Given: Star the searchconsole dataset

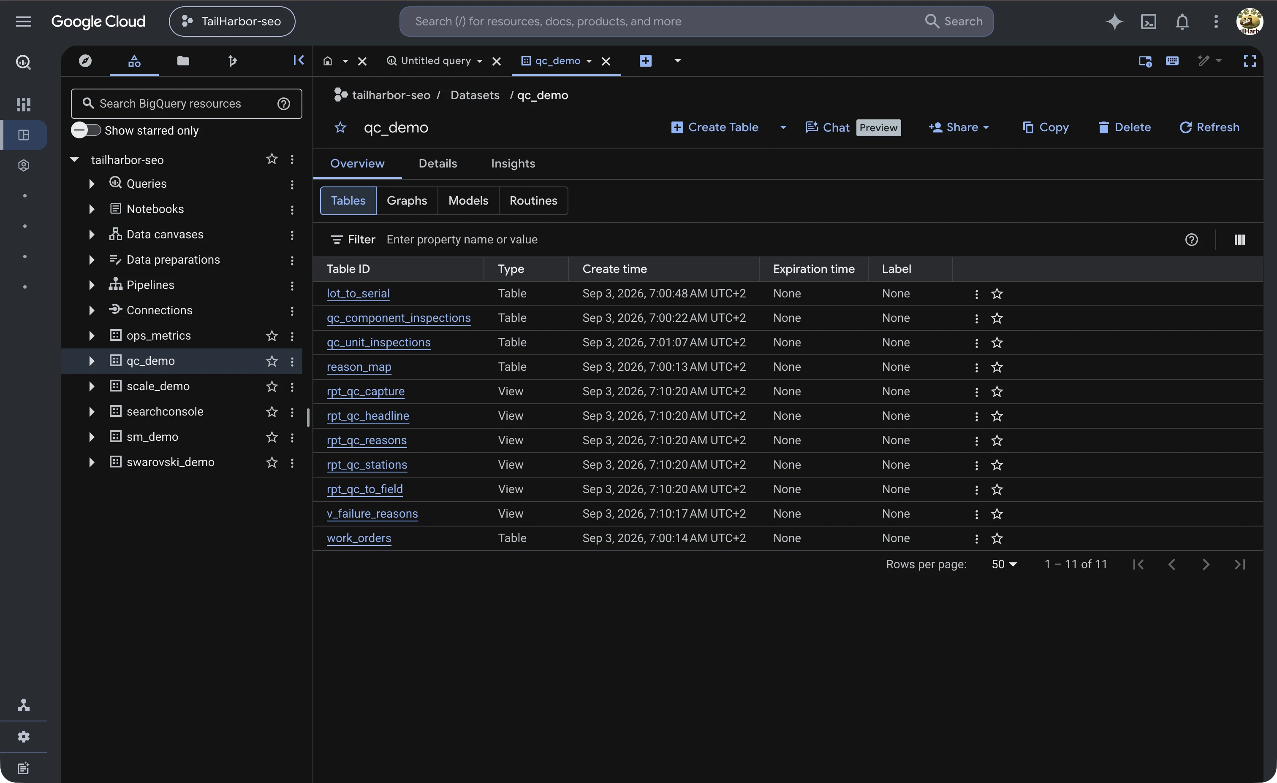Looking at the screenshot, I should point(272,412).
